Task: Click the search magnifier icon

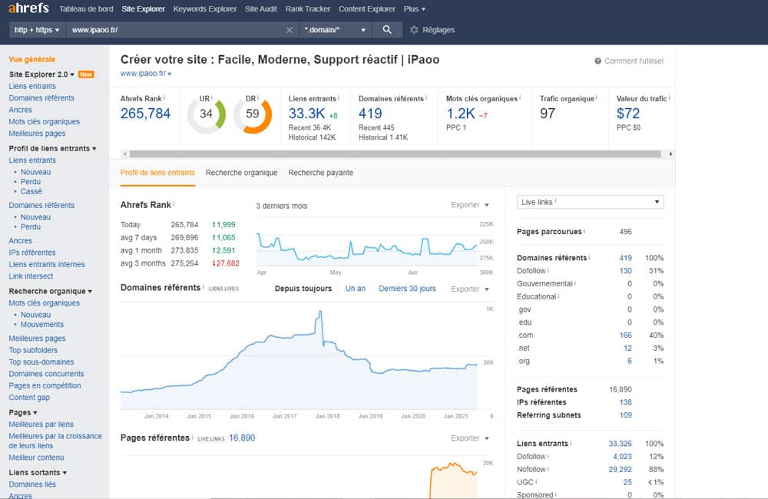Action: tap(388, 29)
